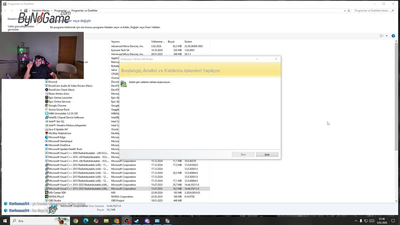Image resolution: width=400 pixels, height=225 pixels.
Task: Click Eyeware Tech SA publisher cell
Action: click(120, 50)
